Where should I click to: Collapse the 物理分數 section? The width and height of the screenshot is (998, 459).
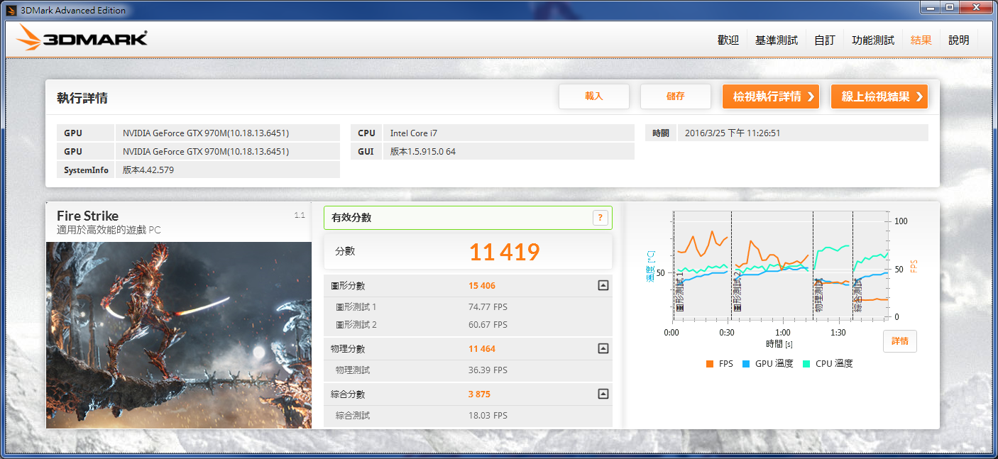603,348
